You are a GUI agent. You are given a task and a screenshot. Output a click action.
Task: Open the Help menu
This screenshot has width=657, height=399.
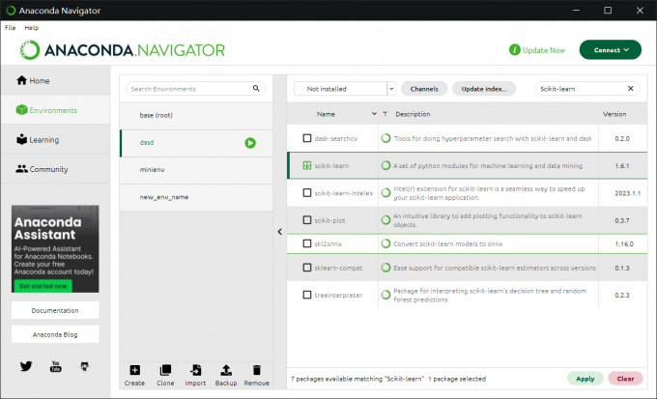click(32, 28)
